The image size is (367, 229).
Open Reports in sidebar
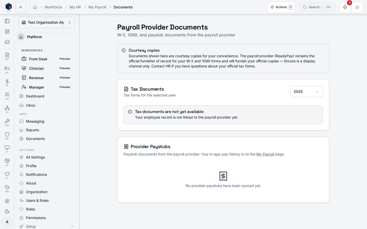47,130
